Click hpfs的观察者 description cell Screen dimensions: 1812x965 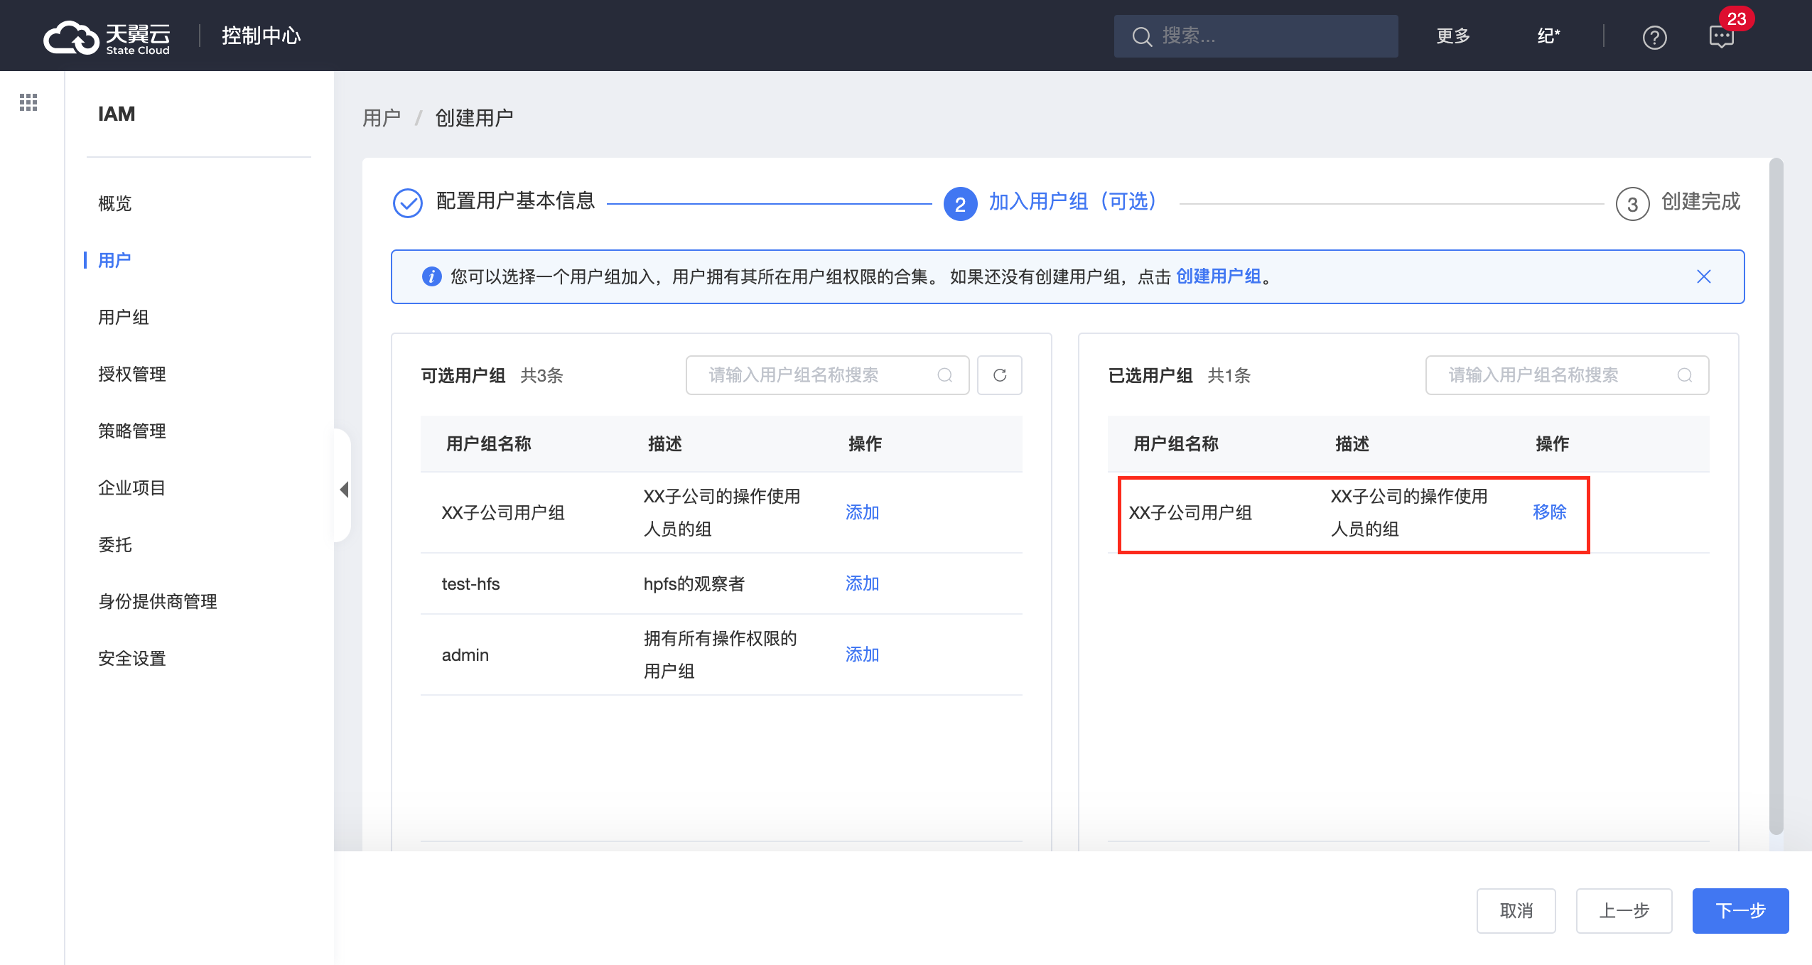(694, 584)
